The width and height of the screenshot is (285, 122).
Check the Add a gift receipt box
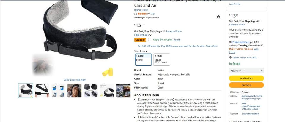coord(231,121)
